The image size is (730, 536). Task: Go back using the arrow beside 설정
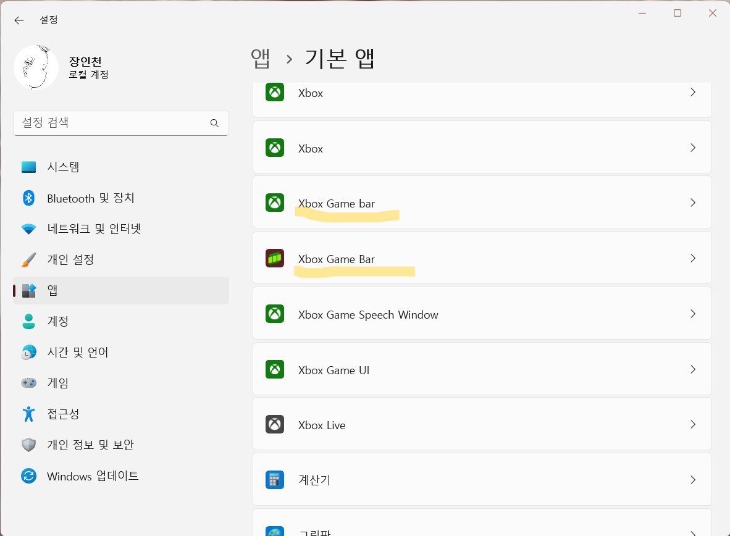[x=19, y=20]
